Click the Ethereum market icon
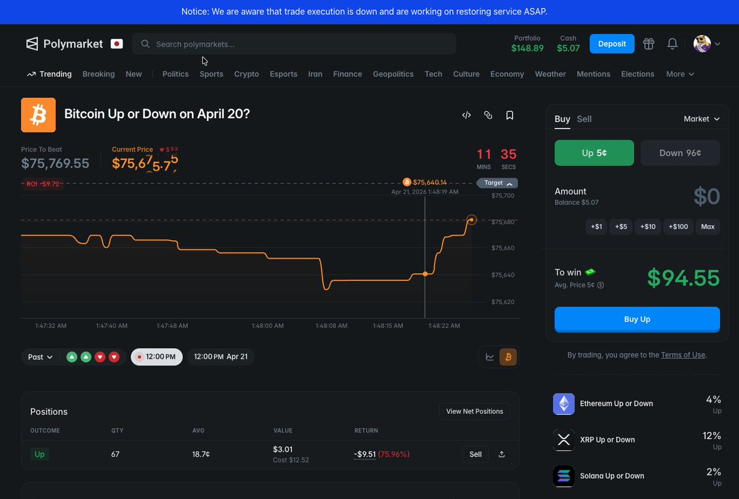Viewport: 739px width, 499px height. click(563, 404)
